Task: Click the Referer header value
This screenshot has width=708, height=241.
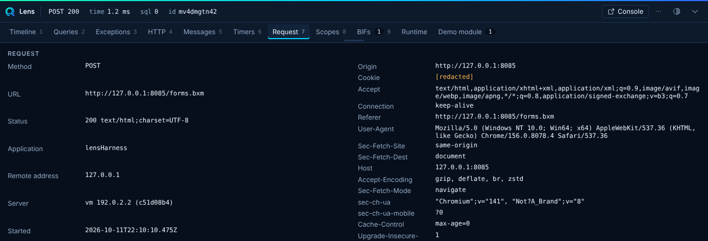Action: [x=494, y=116]
